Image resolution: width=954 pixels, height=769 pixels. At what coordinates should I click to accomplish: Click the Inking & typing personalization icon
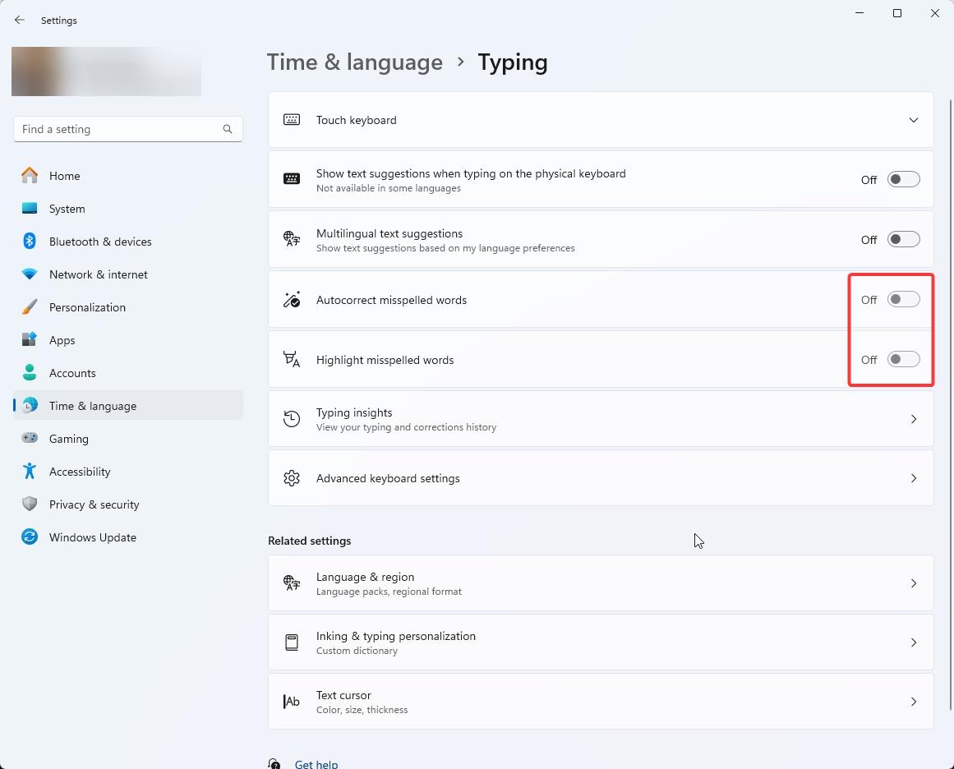pyautogui.click(x=292, y=642)
